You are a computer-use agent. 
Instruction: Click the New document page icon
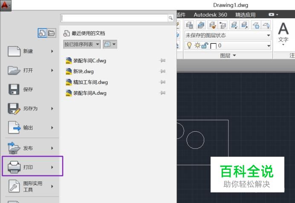pos(14,51)
